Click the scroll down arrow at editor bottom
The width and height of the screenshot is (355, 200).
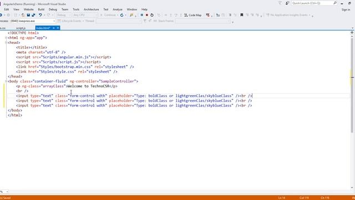[352, 188]
